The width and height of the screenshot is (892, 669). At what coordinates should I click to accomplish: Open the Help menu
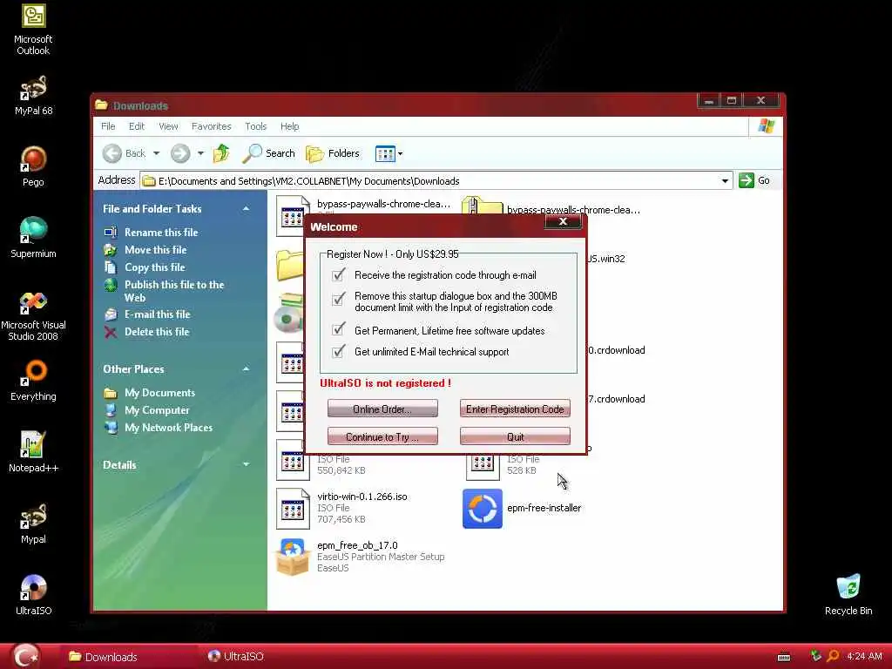[x=289, y=126]
